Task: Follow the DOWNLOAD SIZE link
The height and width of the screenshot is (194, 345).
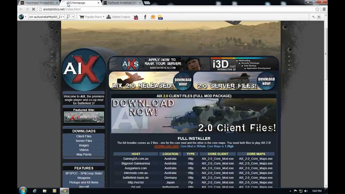Action: point(167,146)
